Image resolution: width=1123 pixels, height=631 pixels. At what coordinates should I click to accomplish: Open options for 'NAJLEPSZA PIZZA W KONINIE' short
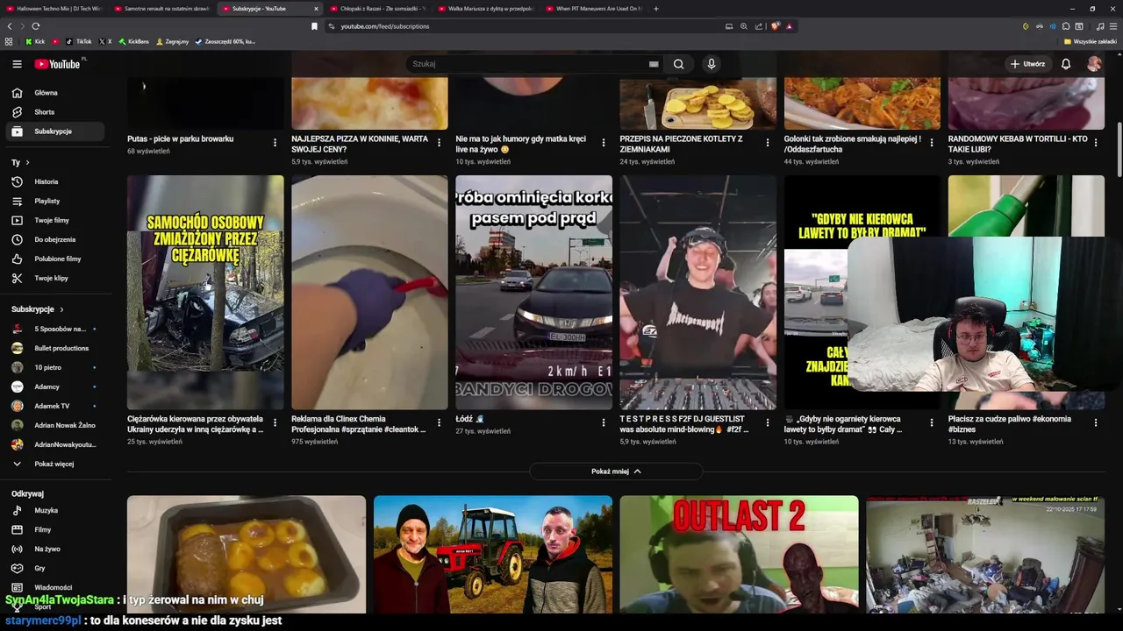439,143
